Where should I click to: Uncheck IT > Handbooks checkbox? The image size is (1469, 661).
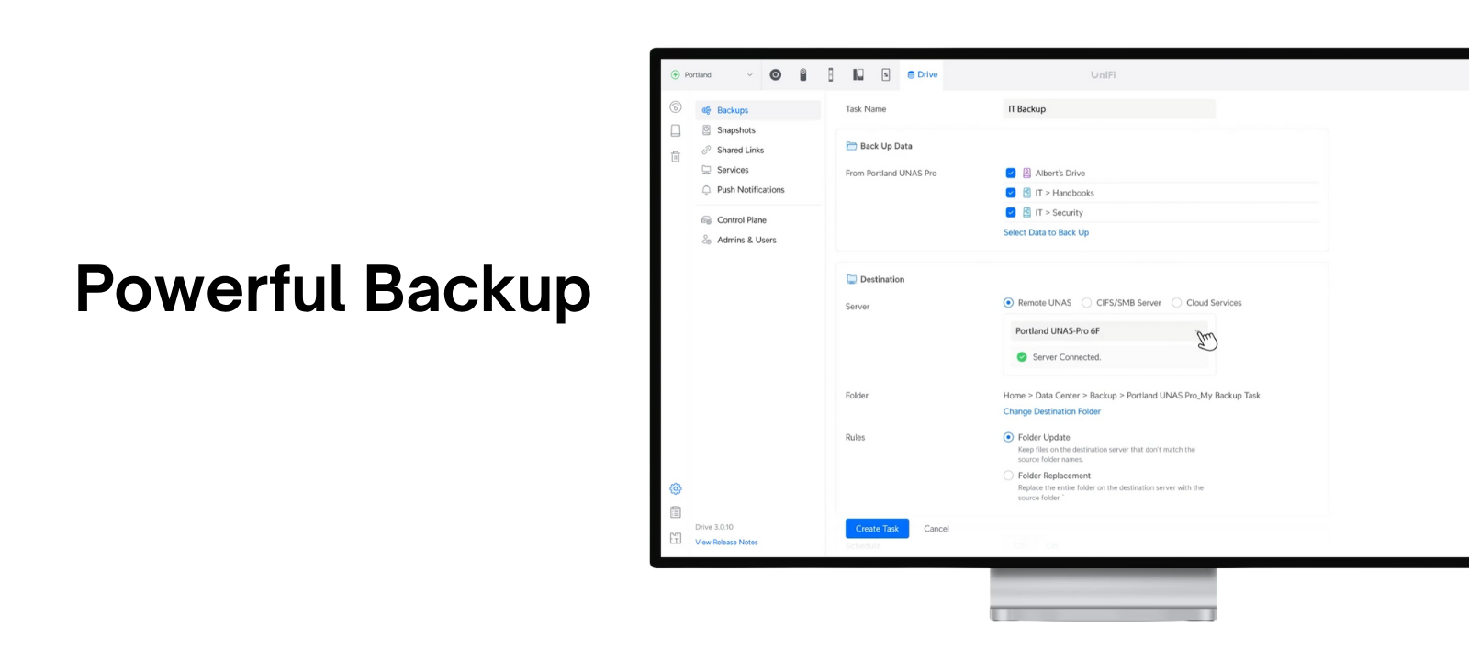coord(1011,193)
